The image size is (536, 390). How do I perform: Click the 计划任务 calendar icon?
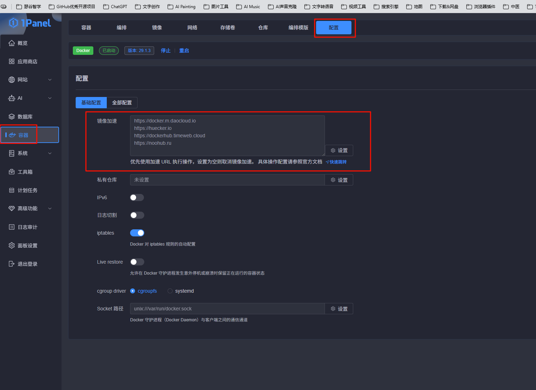[12, 190]
